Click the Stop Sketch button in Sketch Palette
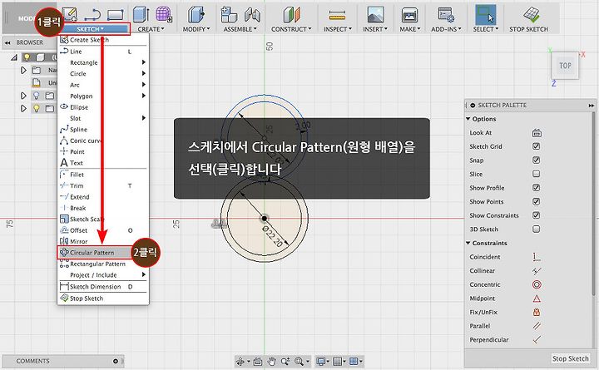The image size is (599, 370). (570, 358)
